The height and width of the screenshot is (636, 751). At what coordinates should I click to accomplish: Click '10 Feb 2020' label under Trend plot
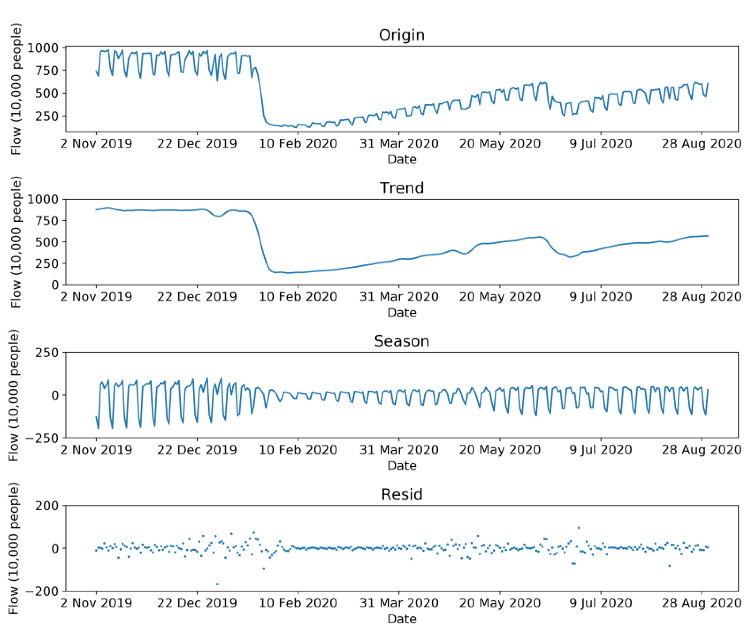point(298,297)
